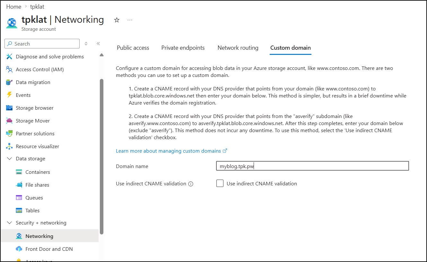Collapse the Data storage section
This screenshot has height=262, width=427.
tap(9, 159)
